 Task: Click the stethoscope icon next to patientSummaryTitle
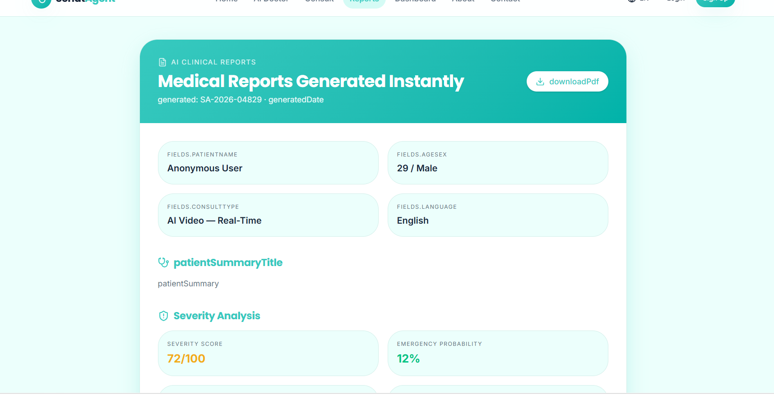coord(163,262)
